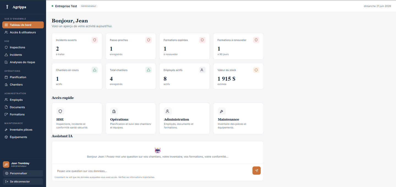Focus the assistant question input field
The image size is (396, 187).
click(x=153, y=171)
